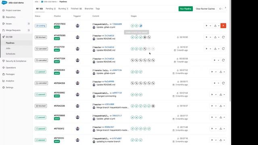258x145 pixels.
Task: Click the canceled stage icon in pipeline #114071731
Action: coord(145,49)
